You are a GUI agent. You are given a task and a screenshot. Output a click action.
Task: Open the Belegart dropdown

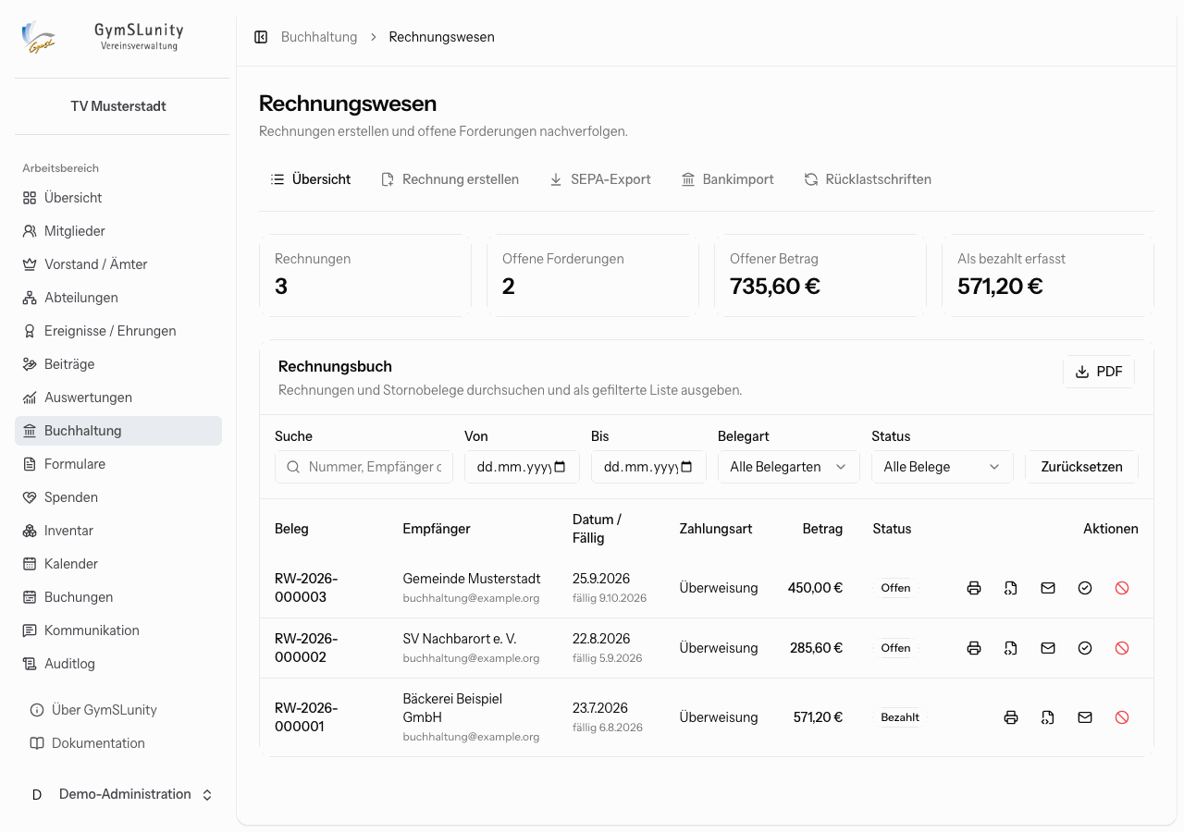coord(789,467)
